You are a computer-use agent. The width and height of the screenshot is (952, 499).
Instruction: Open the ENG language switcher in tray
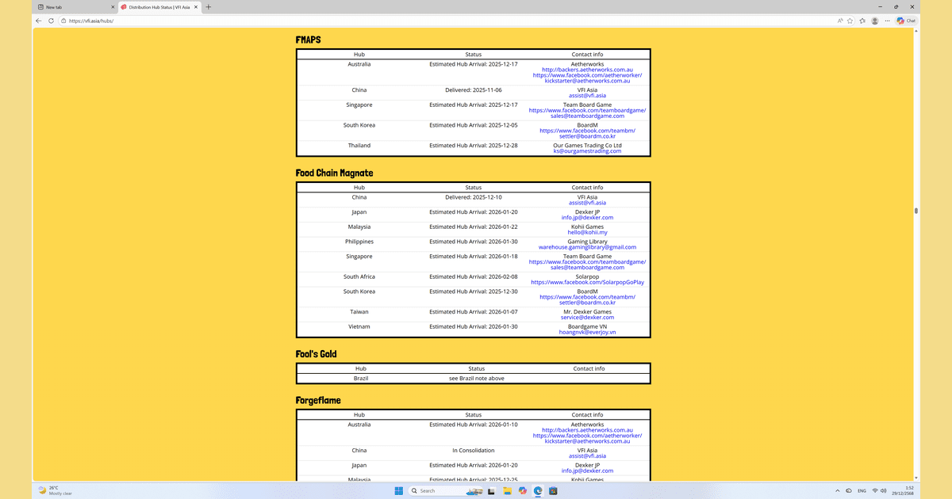pyautogui.click(x=862, y=491)
